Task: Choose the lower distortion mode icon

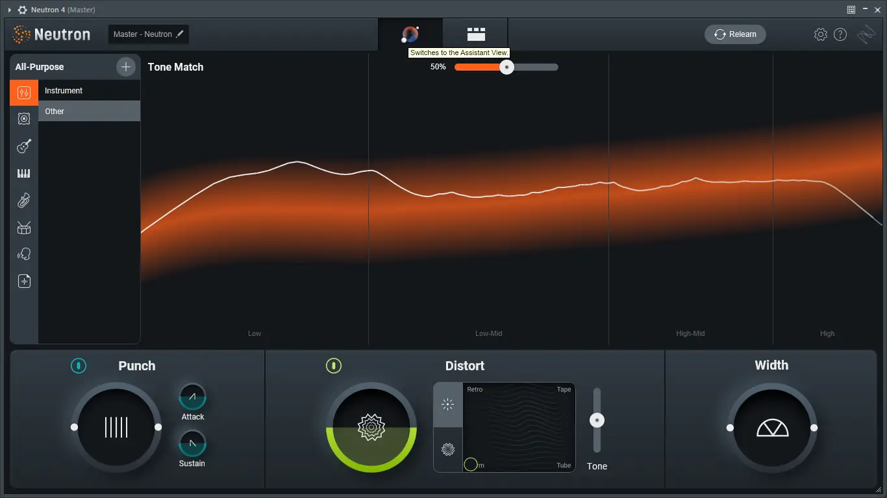Action: click(448, 449)
